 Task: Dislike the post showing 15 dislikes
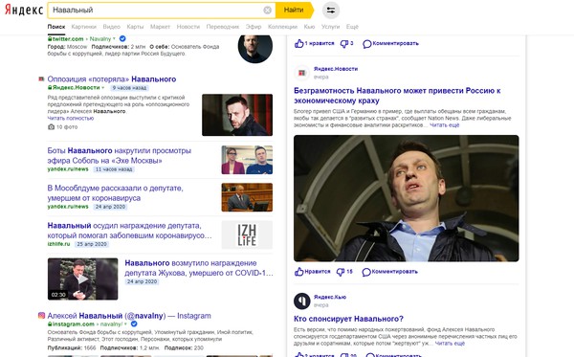344,272
